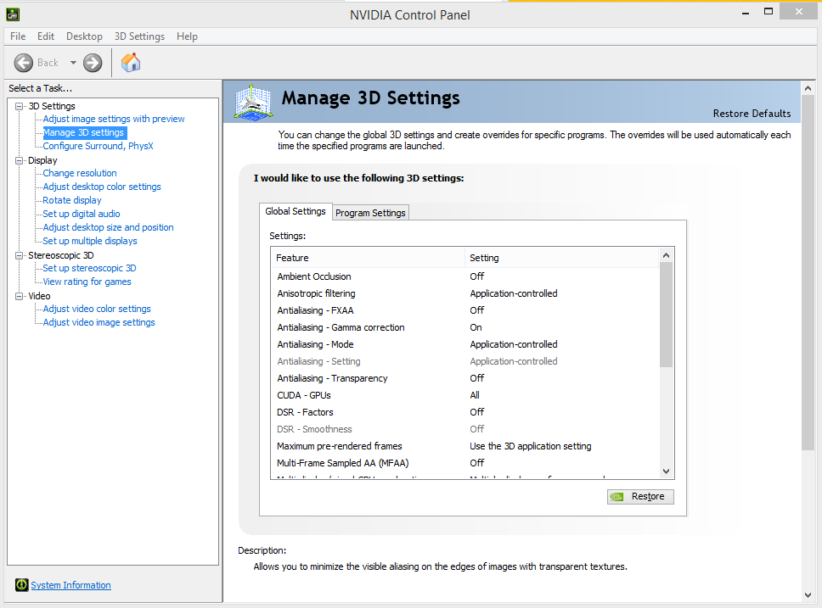Viewport: 822px width, 608px height.
Task: Select the Ambient Occlusion row
Action: point(465,276)
